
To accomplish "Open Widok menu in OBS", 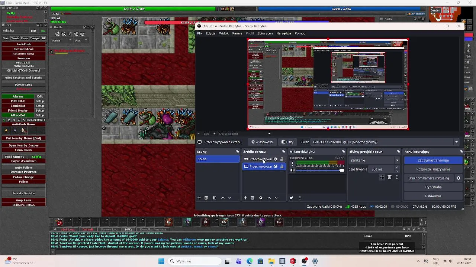I will [224, 33].
